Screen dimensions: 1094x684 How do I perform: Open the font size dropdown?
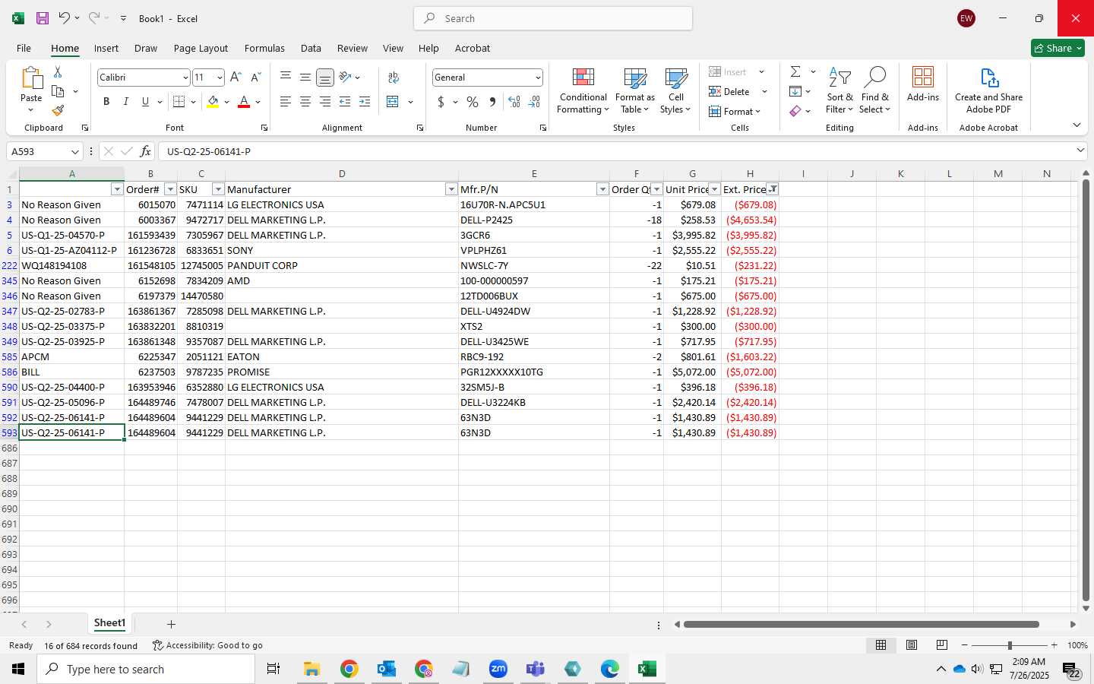point(220,78)
